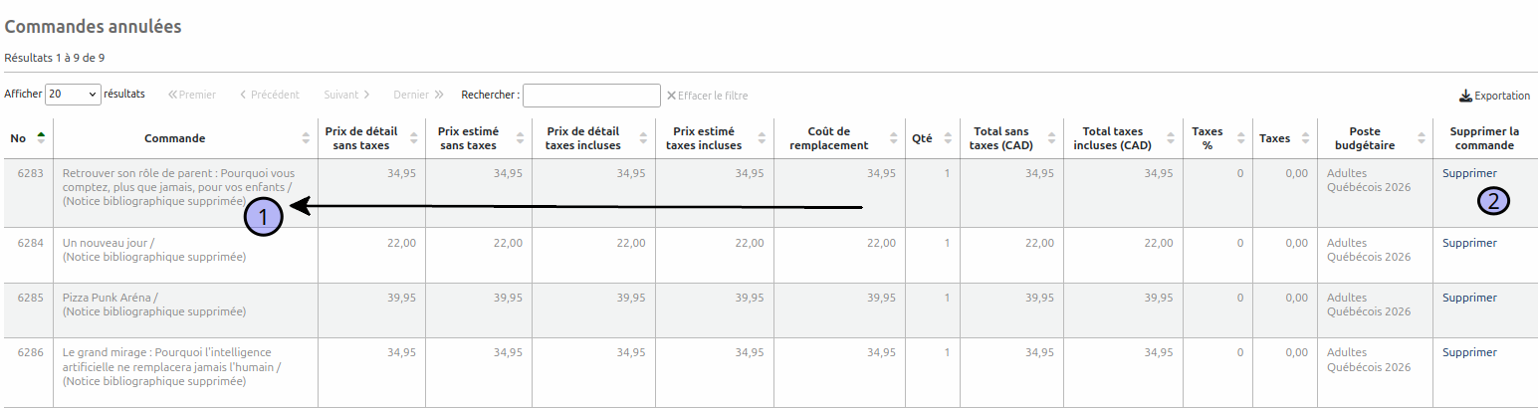
Task: Click the Exportation download icon
Action: 1465,97
